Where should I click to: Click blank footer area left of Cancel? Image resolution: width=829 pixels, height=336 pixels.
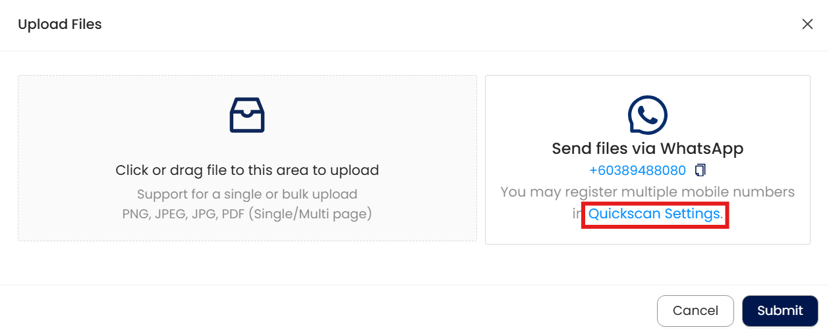click(x=329, y=310)
